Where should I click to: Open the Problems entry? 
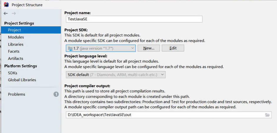[x=16, y=94]
